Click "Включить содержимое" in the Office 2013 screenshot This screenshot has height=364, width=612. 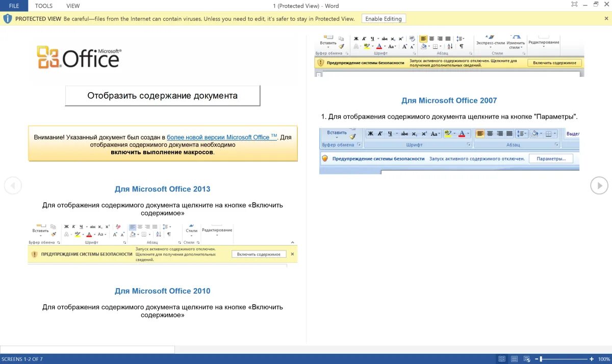(x=259, y=254)
